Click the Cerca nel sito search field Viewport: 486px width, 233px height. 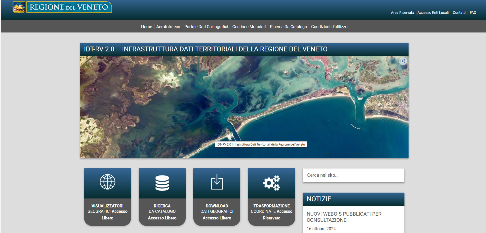tap(353, 175)
